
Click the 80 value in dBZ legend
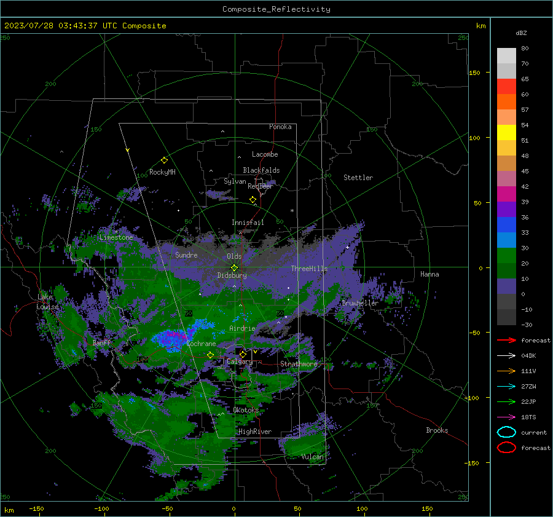[525, 49]
